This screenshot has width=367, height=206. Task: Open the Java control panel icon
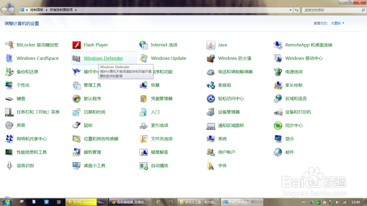pos(211,45)
